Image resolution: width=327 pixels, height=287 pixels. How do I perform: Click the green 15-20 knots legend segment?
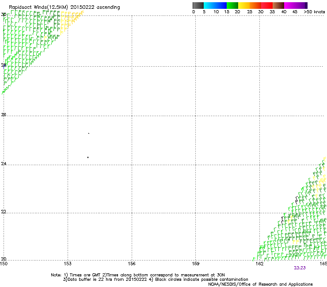pos(232,5)
